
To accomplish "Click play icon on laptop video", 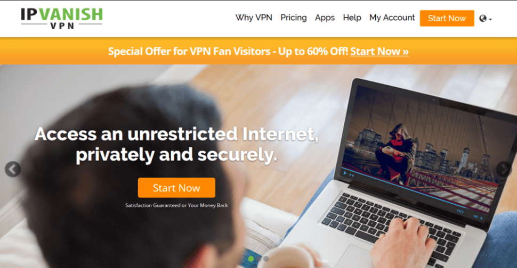I will click(x=345, y=173).
